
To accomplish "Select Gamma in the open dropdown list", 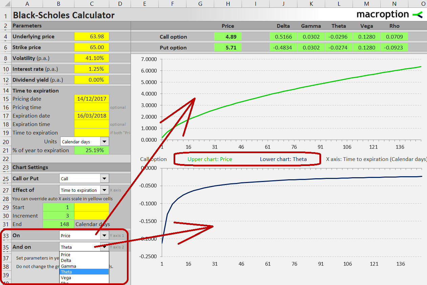I will coord(84,266).
